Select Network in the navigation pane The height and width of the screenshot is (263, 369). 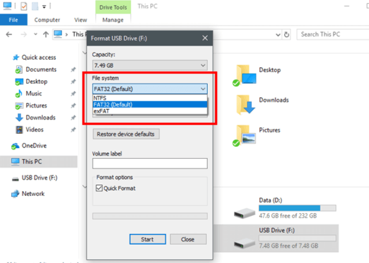coord(33,194)
